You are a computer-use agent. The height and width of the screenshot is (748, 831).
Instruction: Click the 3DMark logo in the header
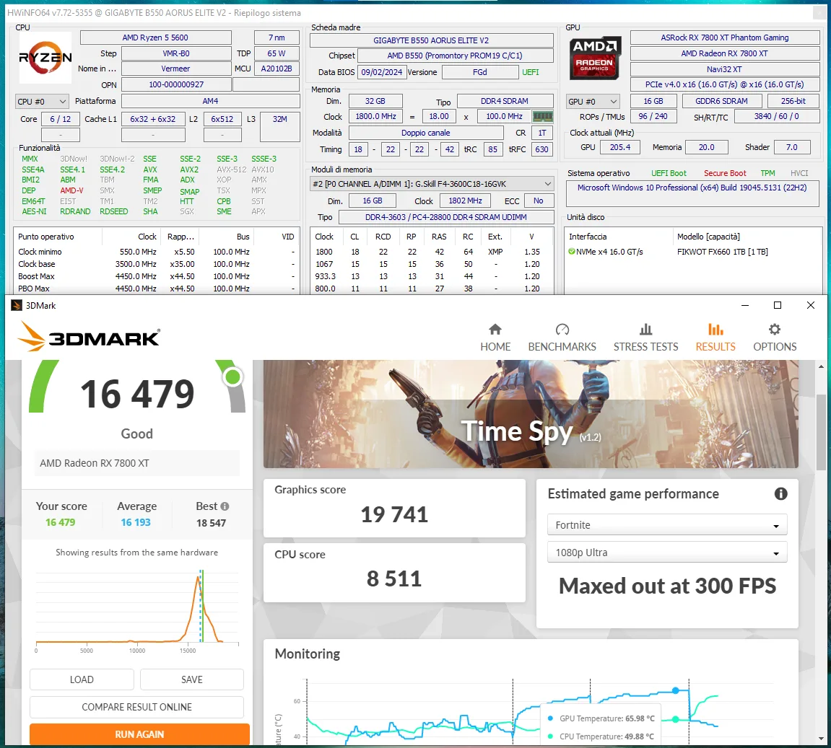[x=89, y=337]
